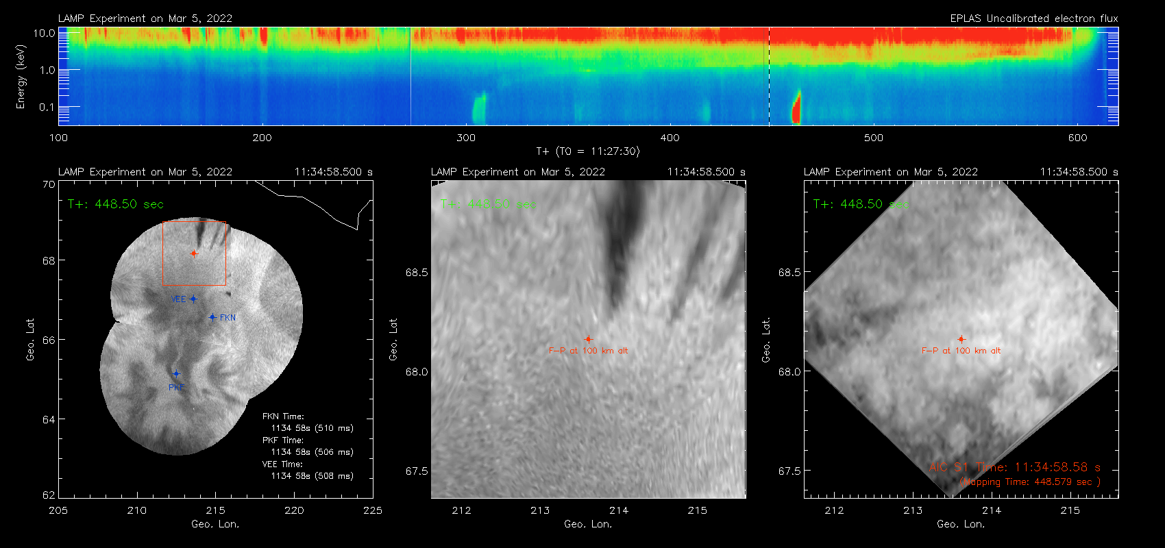Click the red footpoint marker in the left map
This screenshot has width=1165, height=548.
194,253
